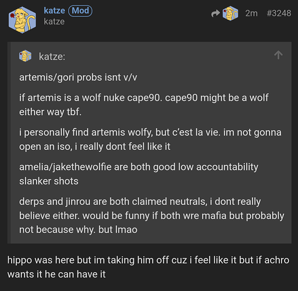298x291 pixels.
Task: Click the gray katze display name
Action: pyautogui.click(x=54, y=22)
